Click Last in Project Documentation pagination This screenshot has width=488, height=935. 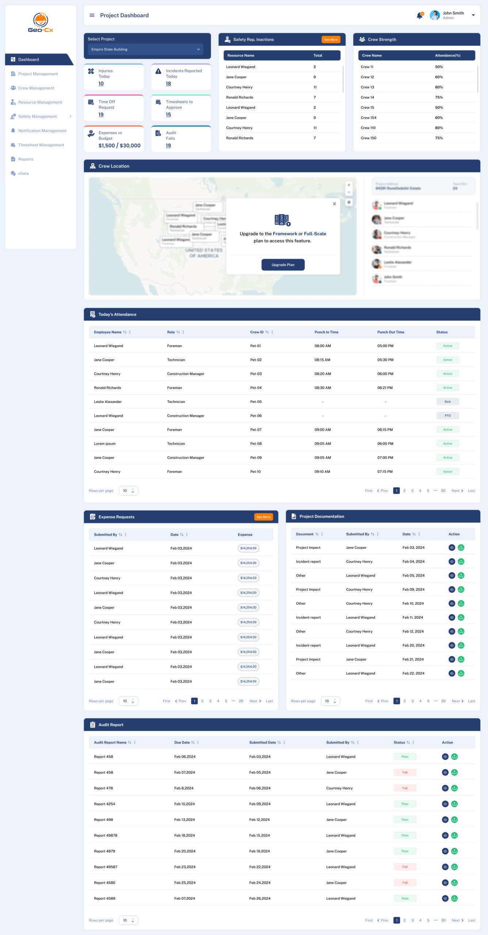click(x=472, y=701)
